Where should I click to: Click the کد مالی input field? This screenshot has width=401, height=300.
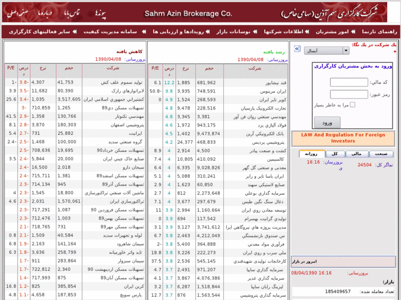point(349,82)
